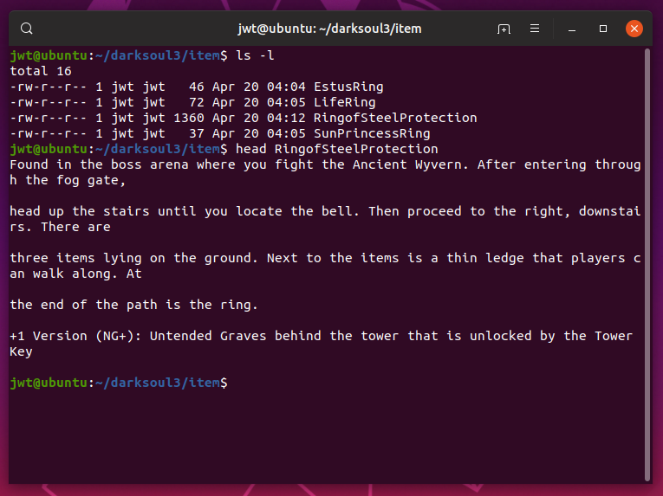Minimize the terminal window
The width and height of the screenshot is (663, 496).
click(572, 29)
